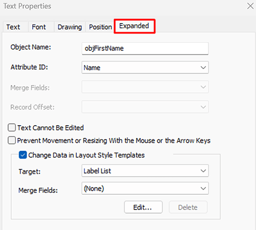
Task: Click the Attribute ID dropdown arrow
Action: (x=203, y=67)
